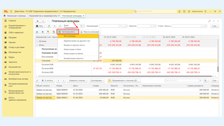Image resolution: width=224 pixels, height=126 pixels.
Task: Click the back navigation arrow
Action: coord(38,21)
